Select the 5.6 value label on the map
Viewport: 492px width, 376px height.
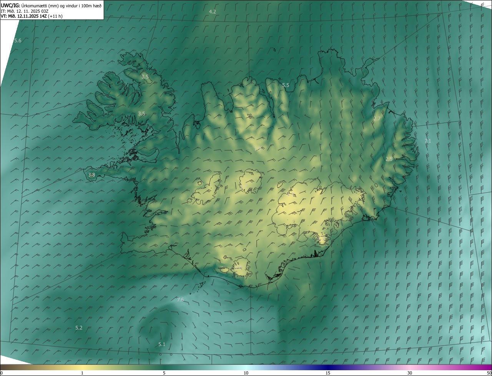18,40
